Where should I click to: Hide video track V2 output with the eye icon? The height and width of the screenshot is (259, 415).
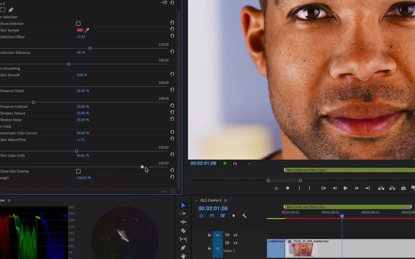(235, 235)
